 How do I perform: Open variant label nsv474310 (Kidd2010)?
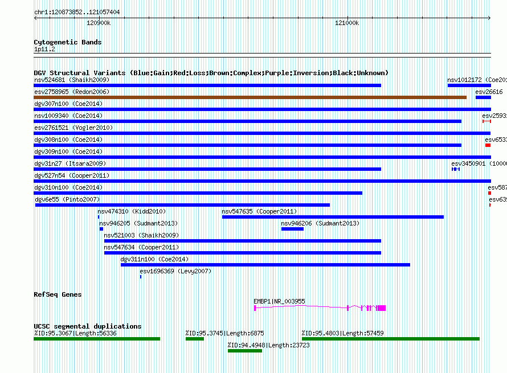pos(132,211)
